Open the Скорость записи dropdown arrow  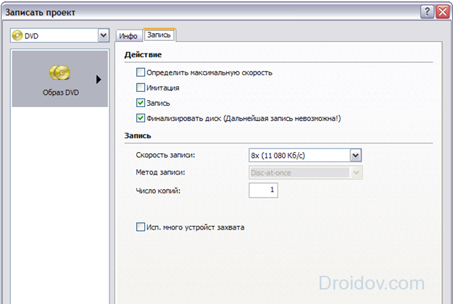(x=355, y=155)
